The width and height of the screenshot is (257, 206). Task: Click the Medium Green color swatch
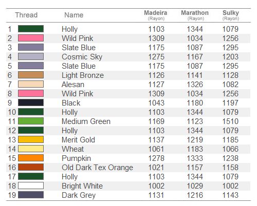point(31,121)
